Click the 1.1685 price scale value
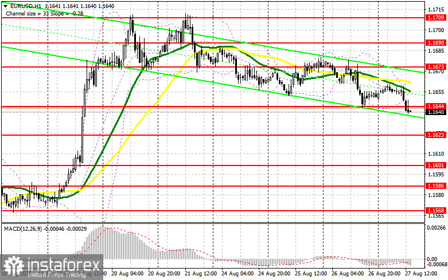This screenshot has width=448, height=280. click(x=436, y=51)
